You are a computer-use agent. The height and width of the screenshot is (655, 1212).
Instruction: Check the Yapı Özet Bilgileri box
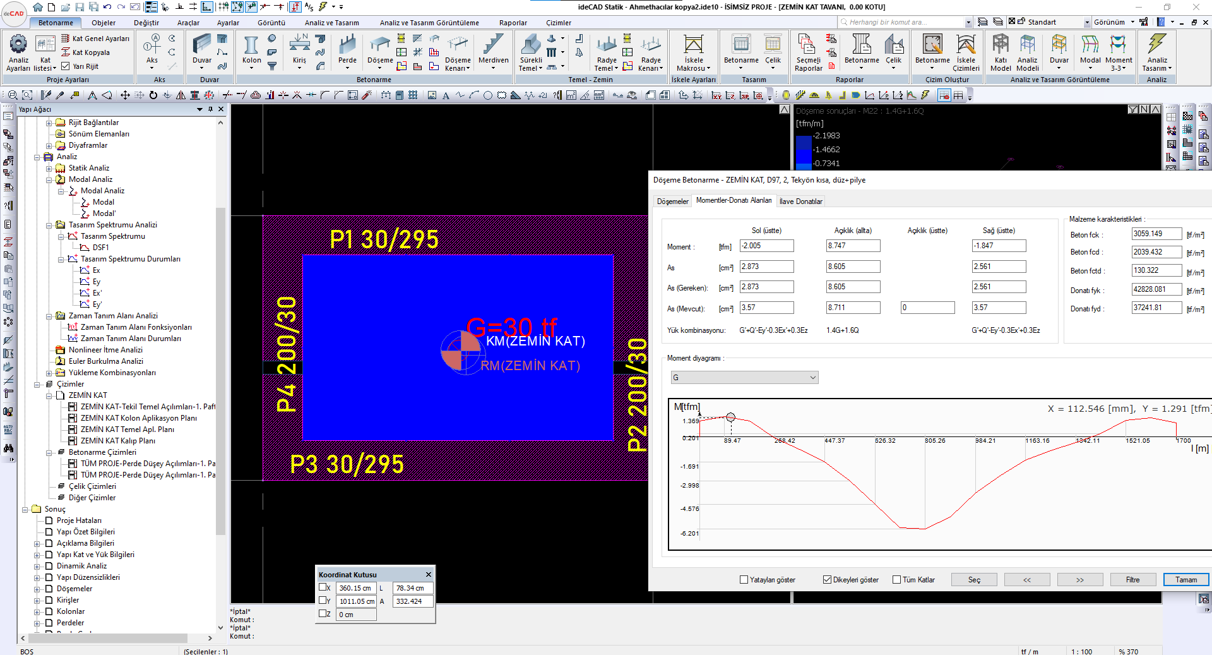(x=49, y=532)
